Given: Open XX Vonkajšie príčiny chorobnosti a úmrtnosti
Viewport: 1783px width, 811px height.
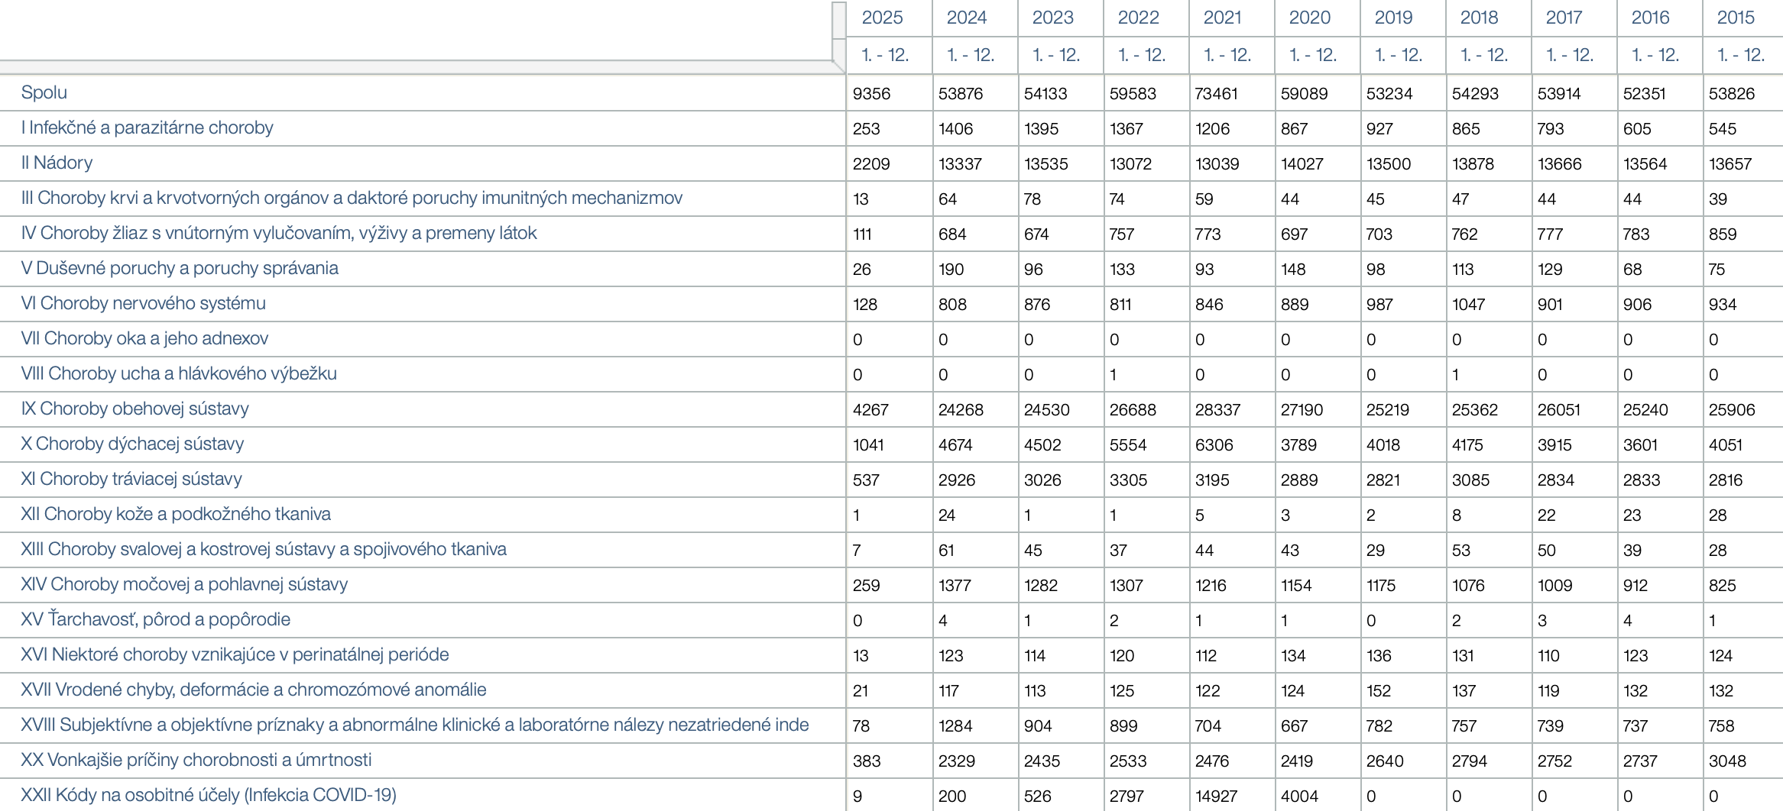Looking at the screenshot, I should click(196, 760).
